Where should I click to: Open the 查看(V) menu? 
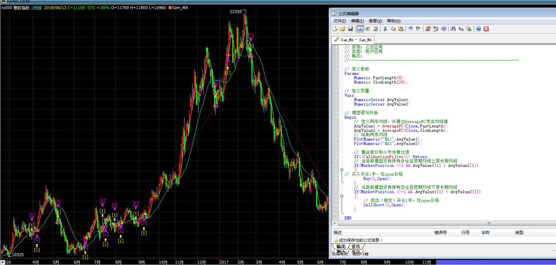[x=375, y=21]
